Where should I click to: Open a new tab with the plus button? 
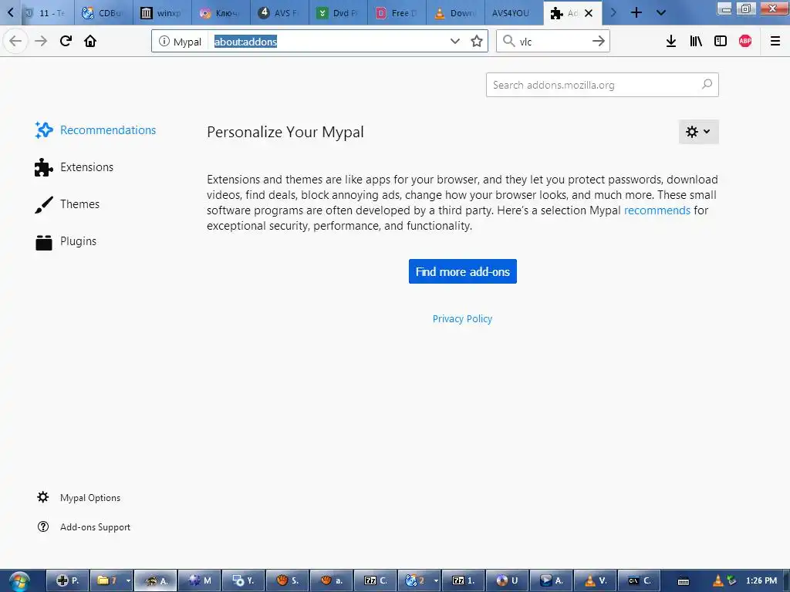636,12
